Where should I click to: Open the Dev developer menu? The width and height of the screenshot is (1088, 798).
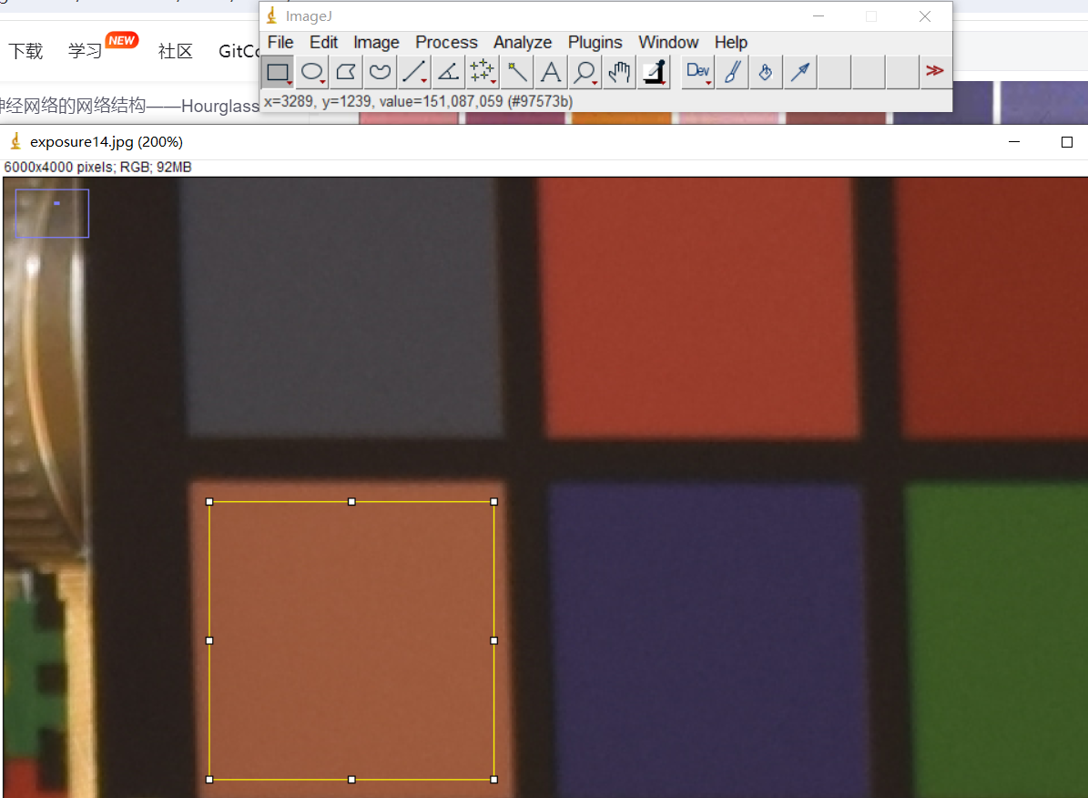pos(698,72)
